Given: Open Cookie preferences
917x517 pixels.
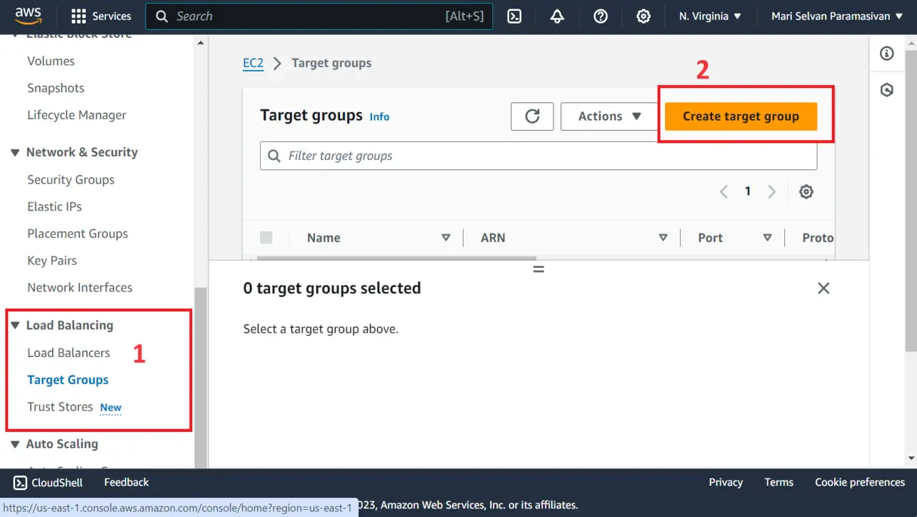Looking at the screenshot, I should pos(860,482).
